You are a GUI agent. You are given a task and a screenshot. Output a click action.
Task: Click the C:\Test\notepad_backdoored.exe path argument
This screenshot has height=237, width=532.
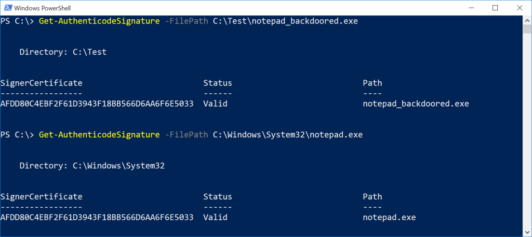coord(285,21)
